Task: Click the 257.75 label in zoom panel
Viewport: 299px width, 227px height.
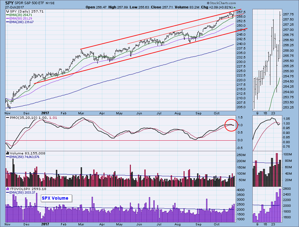Action: click(x=288, y=14)
